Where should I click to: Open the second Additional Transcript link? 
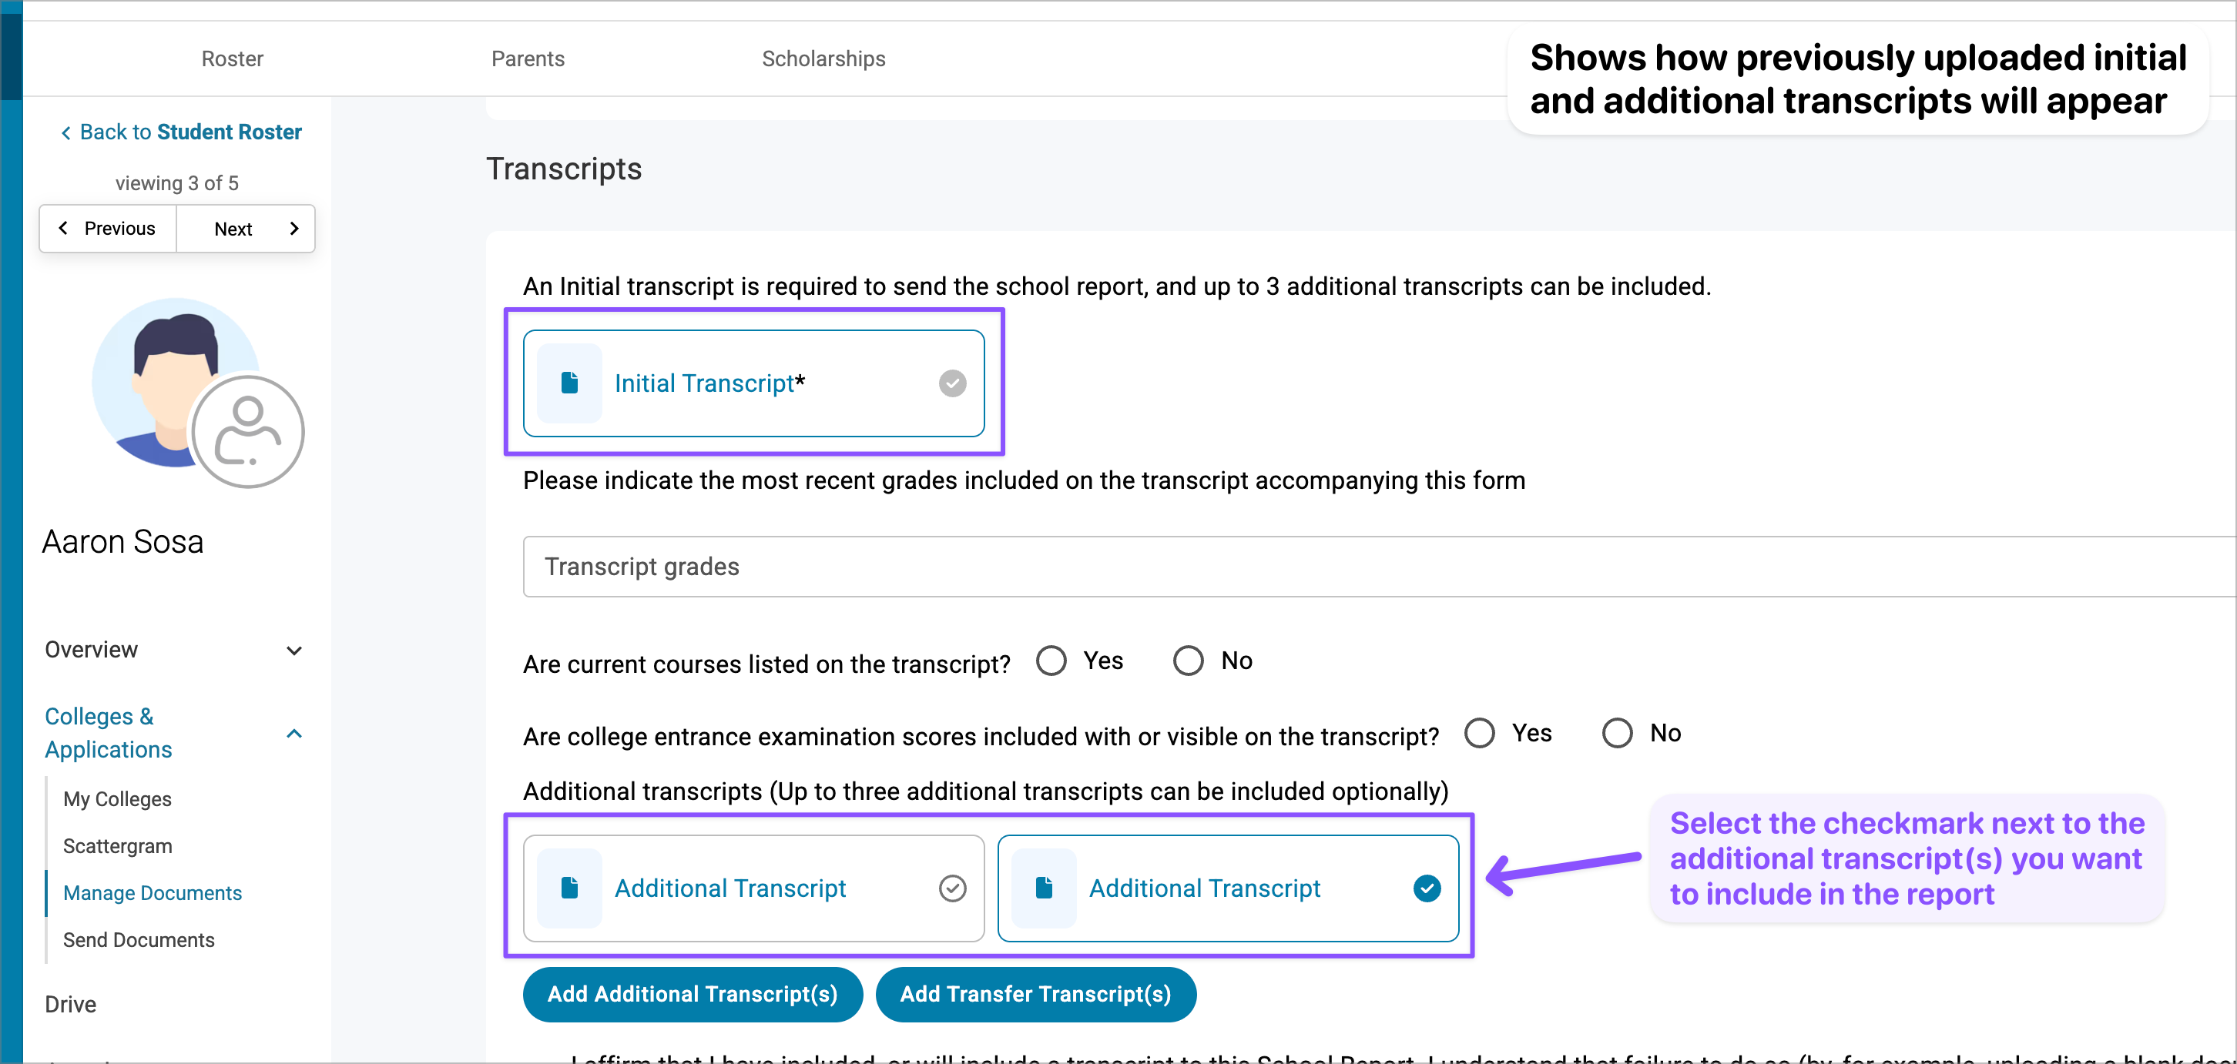[1205, 888]
